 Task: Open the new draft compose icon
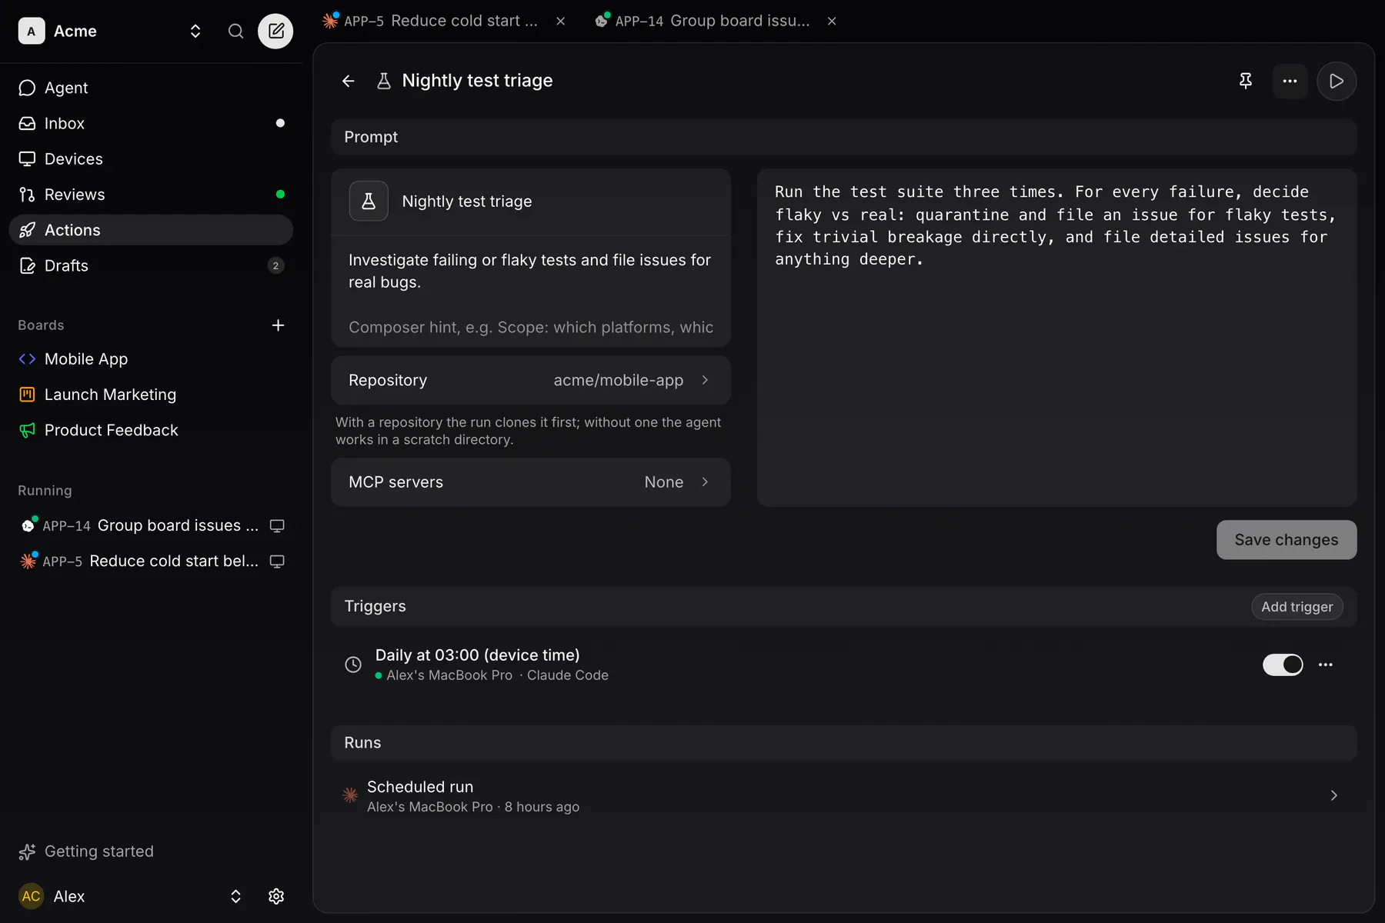point(275,31)
